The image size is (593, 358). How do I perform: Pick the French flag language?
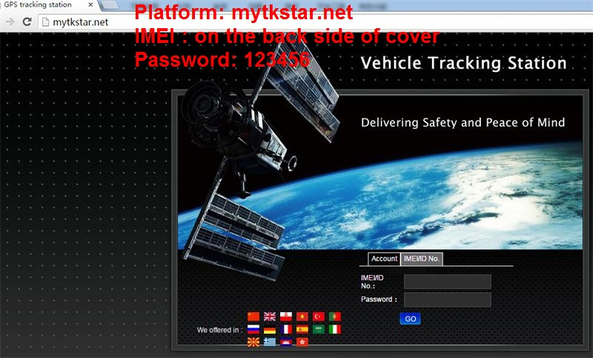tap(286, 329)
